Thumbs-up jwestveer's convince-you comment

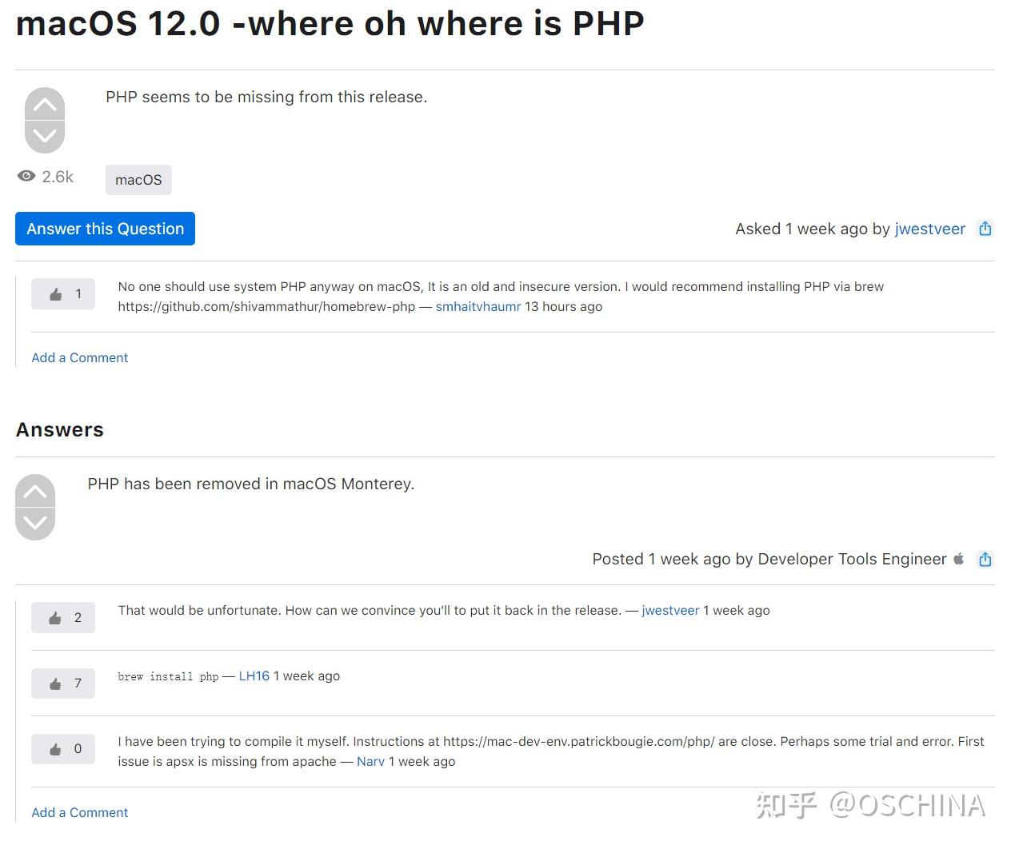(55, 617)
